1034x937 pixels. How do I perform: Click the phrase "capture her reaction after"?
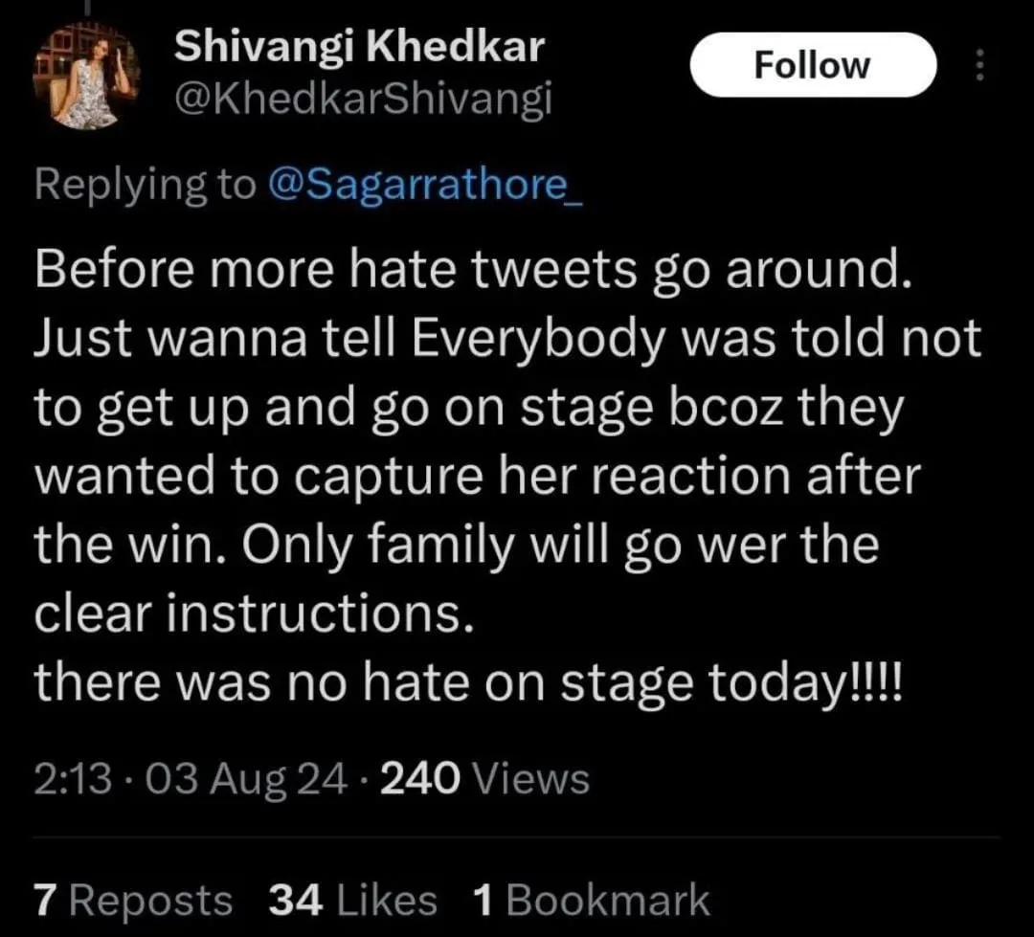(x=607, y=476)
